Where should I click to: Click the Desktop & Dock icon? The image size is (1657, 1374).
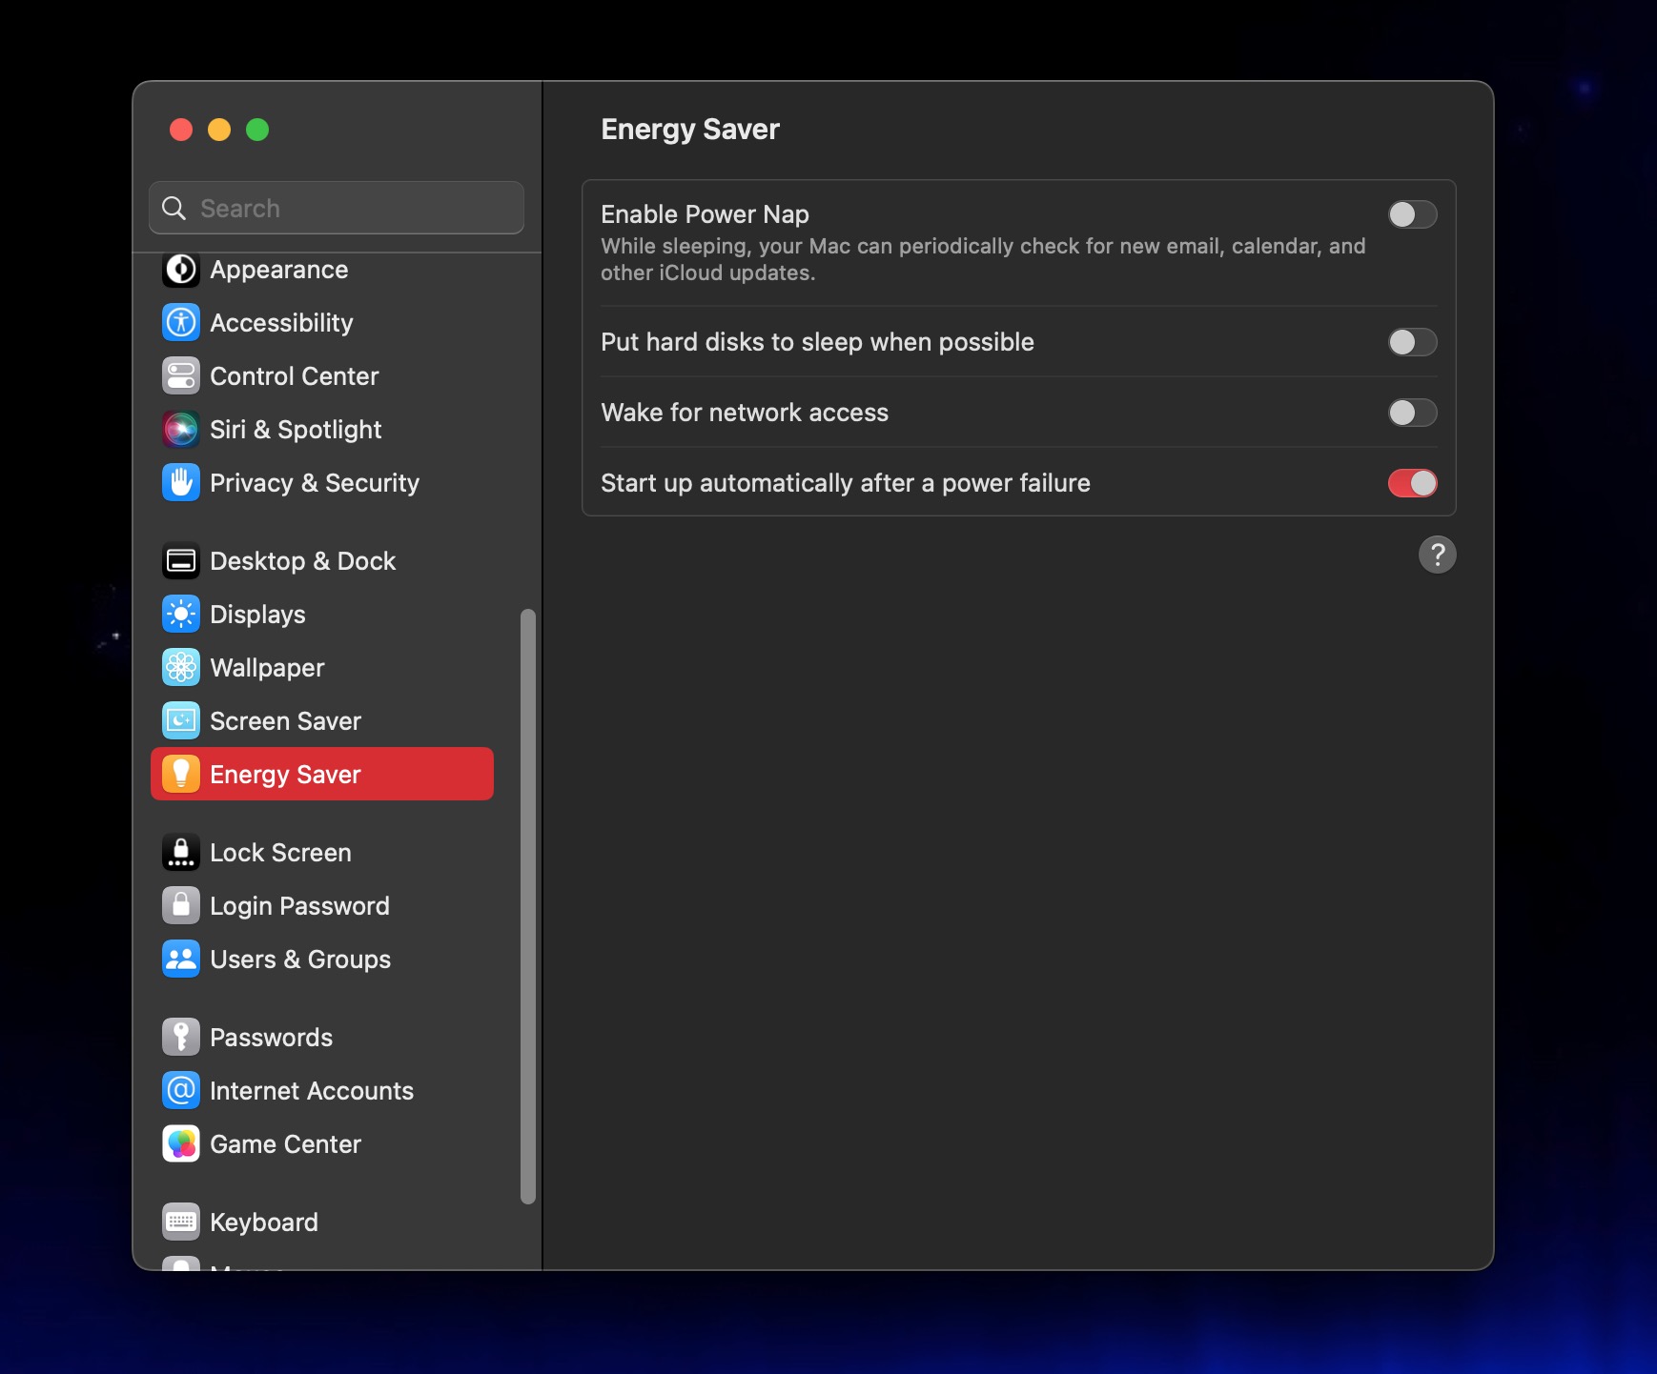(x=181, y=561)
